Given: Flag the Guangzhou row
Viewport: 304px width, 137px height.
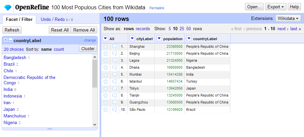Looking at the screenshot, I should (x=114, y=103).
